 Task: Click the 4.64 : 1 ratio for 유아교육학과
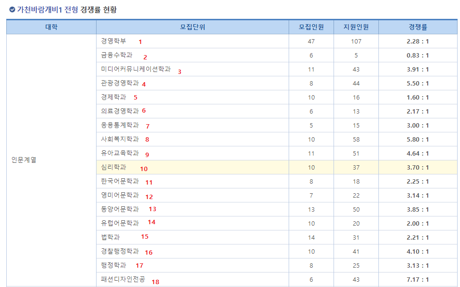[x=418, y=154]
